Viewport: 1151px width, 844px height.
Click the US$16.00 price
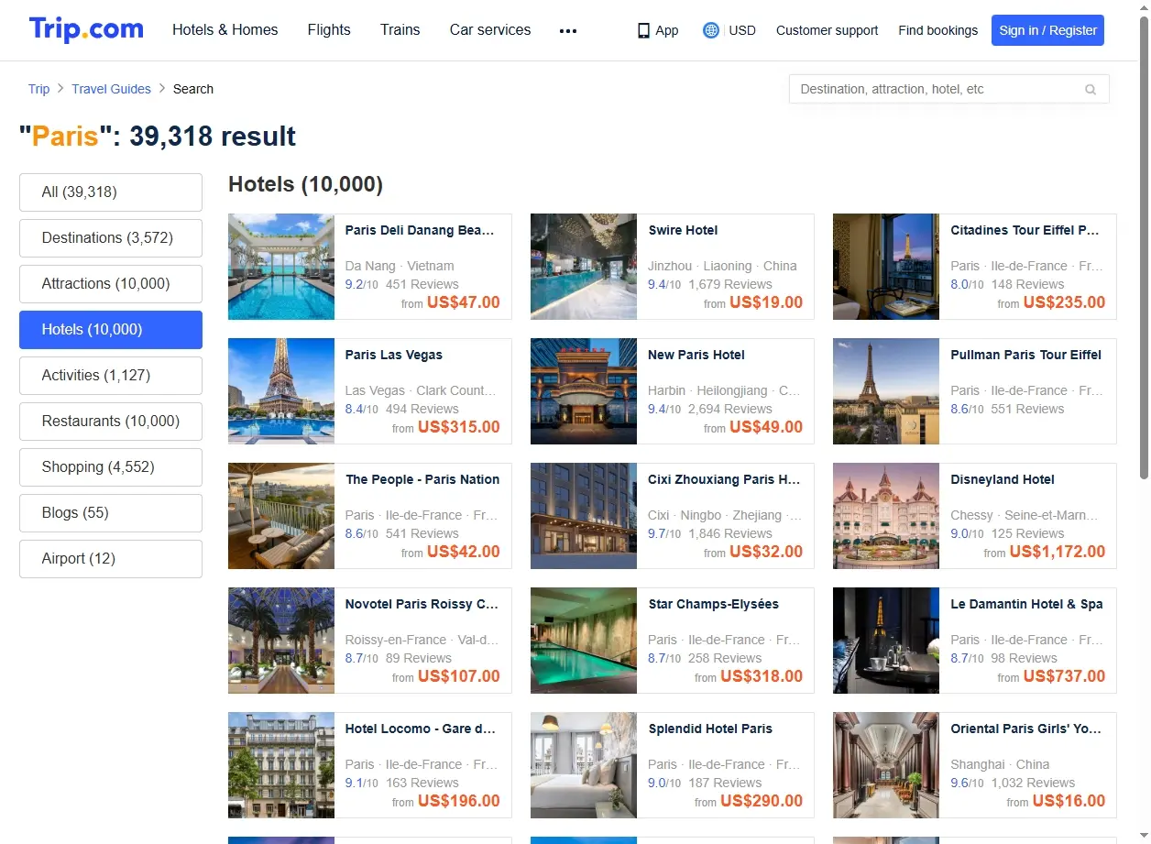(1069, 801)
